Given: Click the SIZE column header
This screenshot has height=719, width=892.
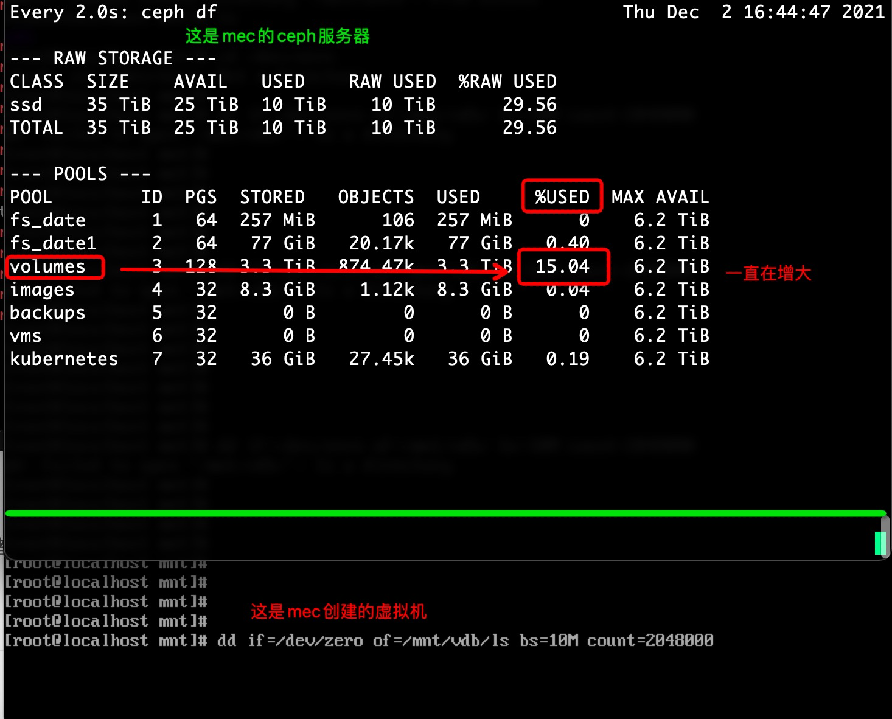Looking at the screenshot, I should point(108,82).
